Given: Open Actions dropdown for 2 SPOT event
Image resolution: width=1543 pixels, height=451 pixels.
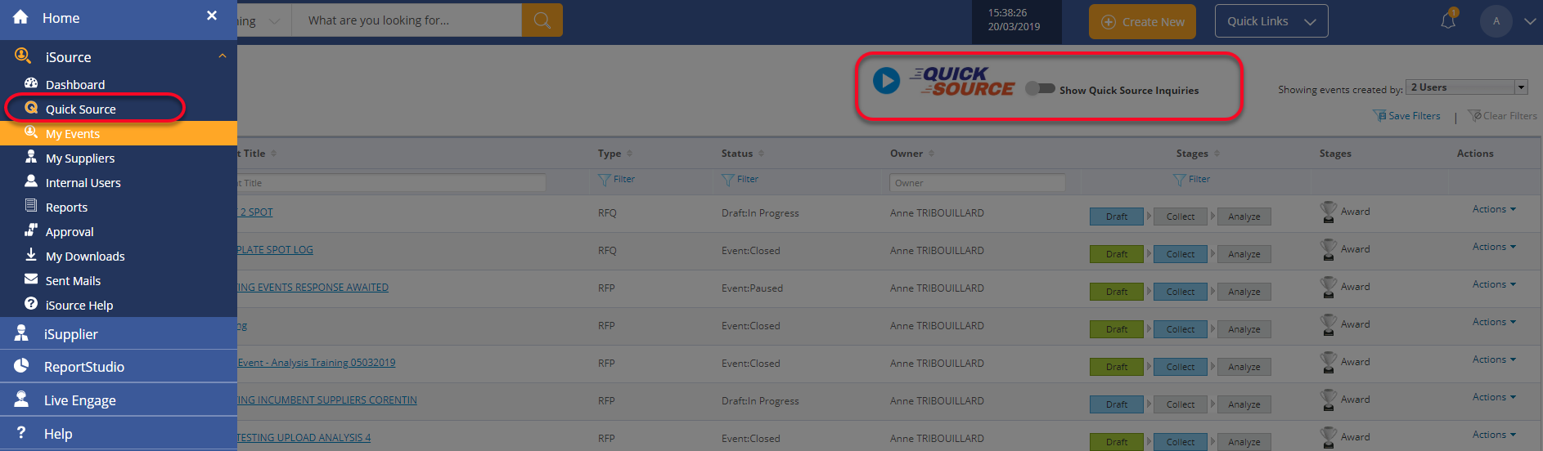Looking at the screenshot, I should coord(1494,209).
